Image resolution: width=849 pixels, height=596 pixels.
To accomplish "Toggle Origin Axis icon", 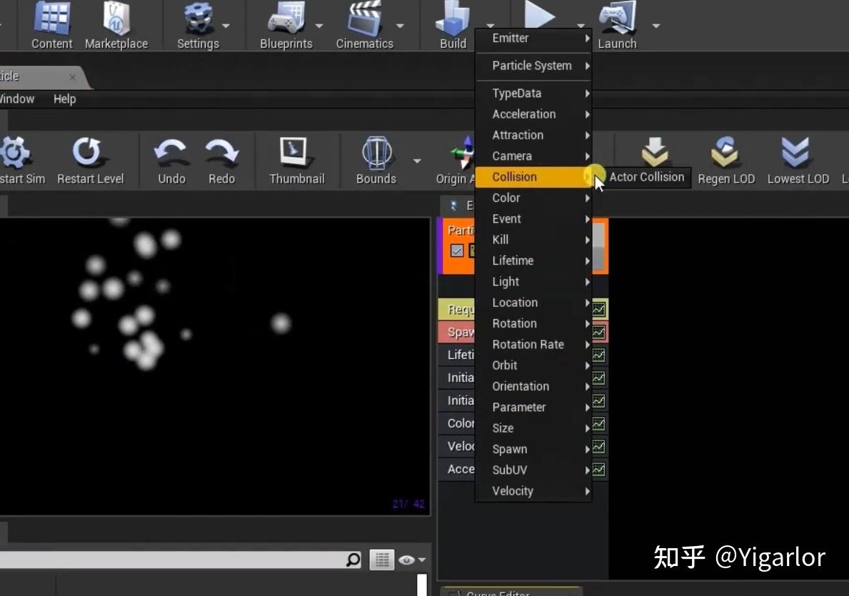I will [x=463, y=153].
